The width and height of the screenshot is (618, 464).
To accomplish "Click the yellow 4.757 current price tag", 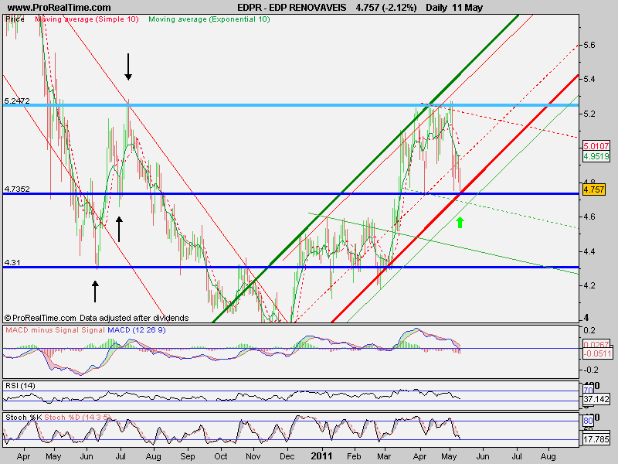I will click(593, 189).
